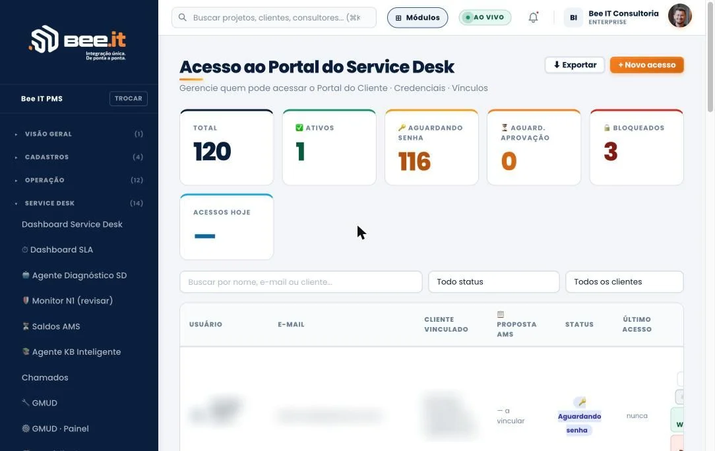
Task: Open the notifications bell
Action: coord(533,17)
